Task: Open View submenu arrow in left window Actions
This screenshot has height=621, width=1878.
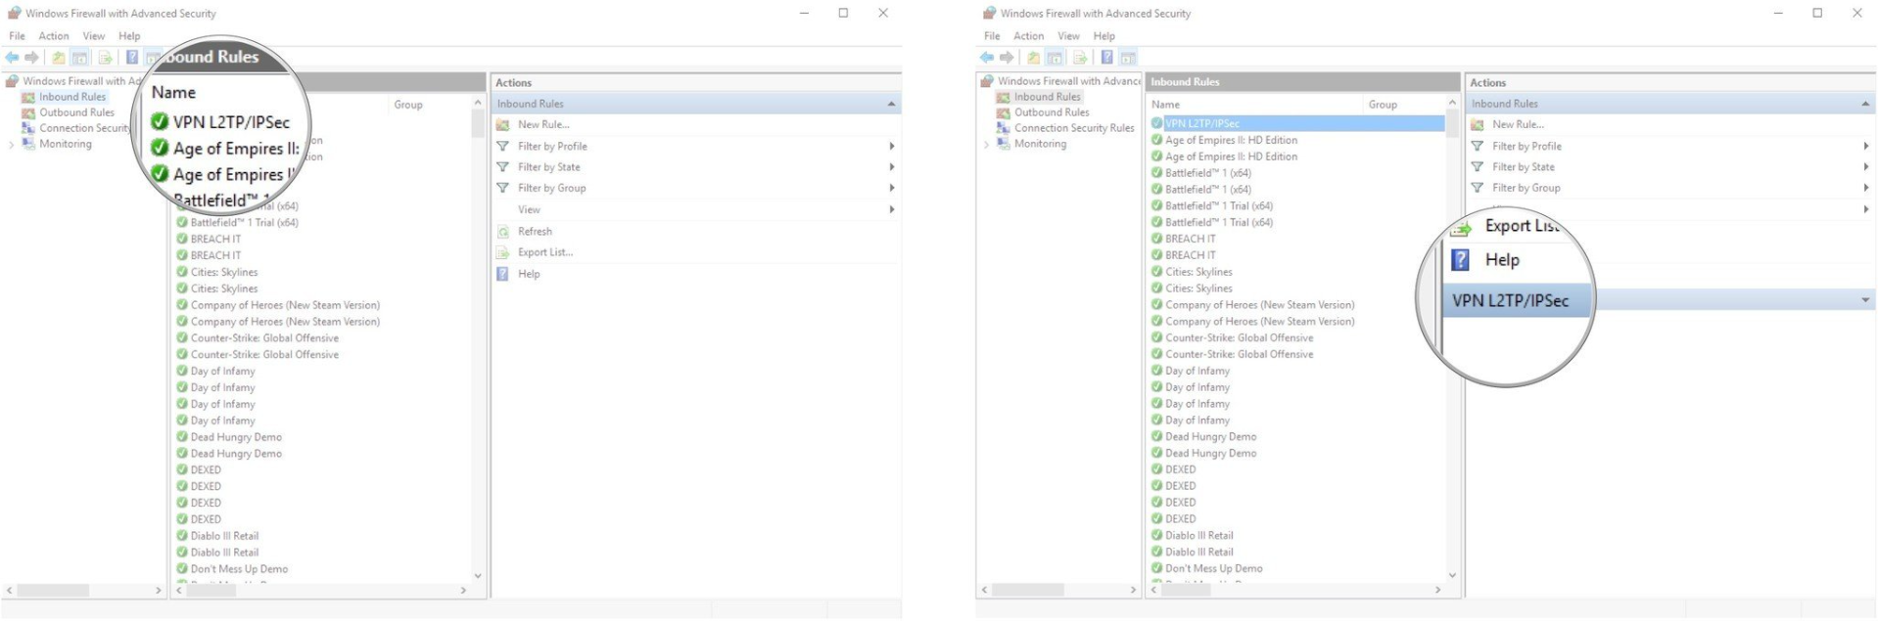Action: click(x=891, y=209)
